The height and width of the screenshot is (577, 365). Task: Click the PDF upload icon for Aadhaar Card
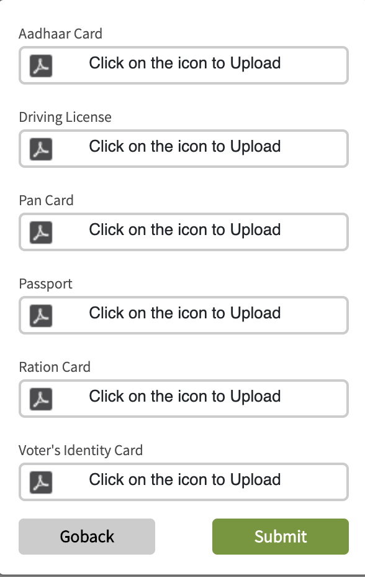pyautogui.click(x=41, y=66)
